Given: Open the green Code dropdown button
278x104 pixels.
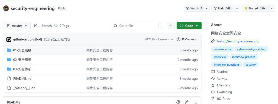Looking at the screenshot, I should click(189, 26).
